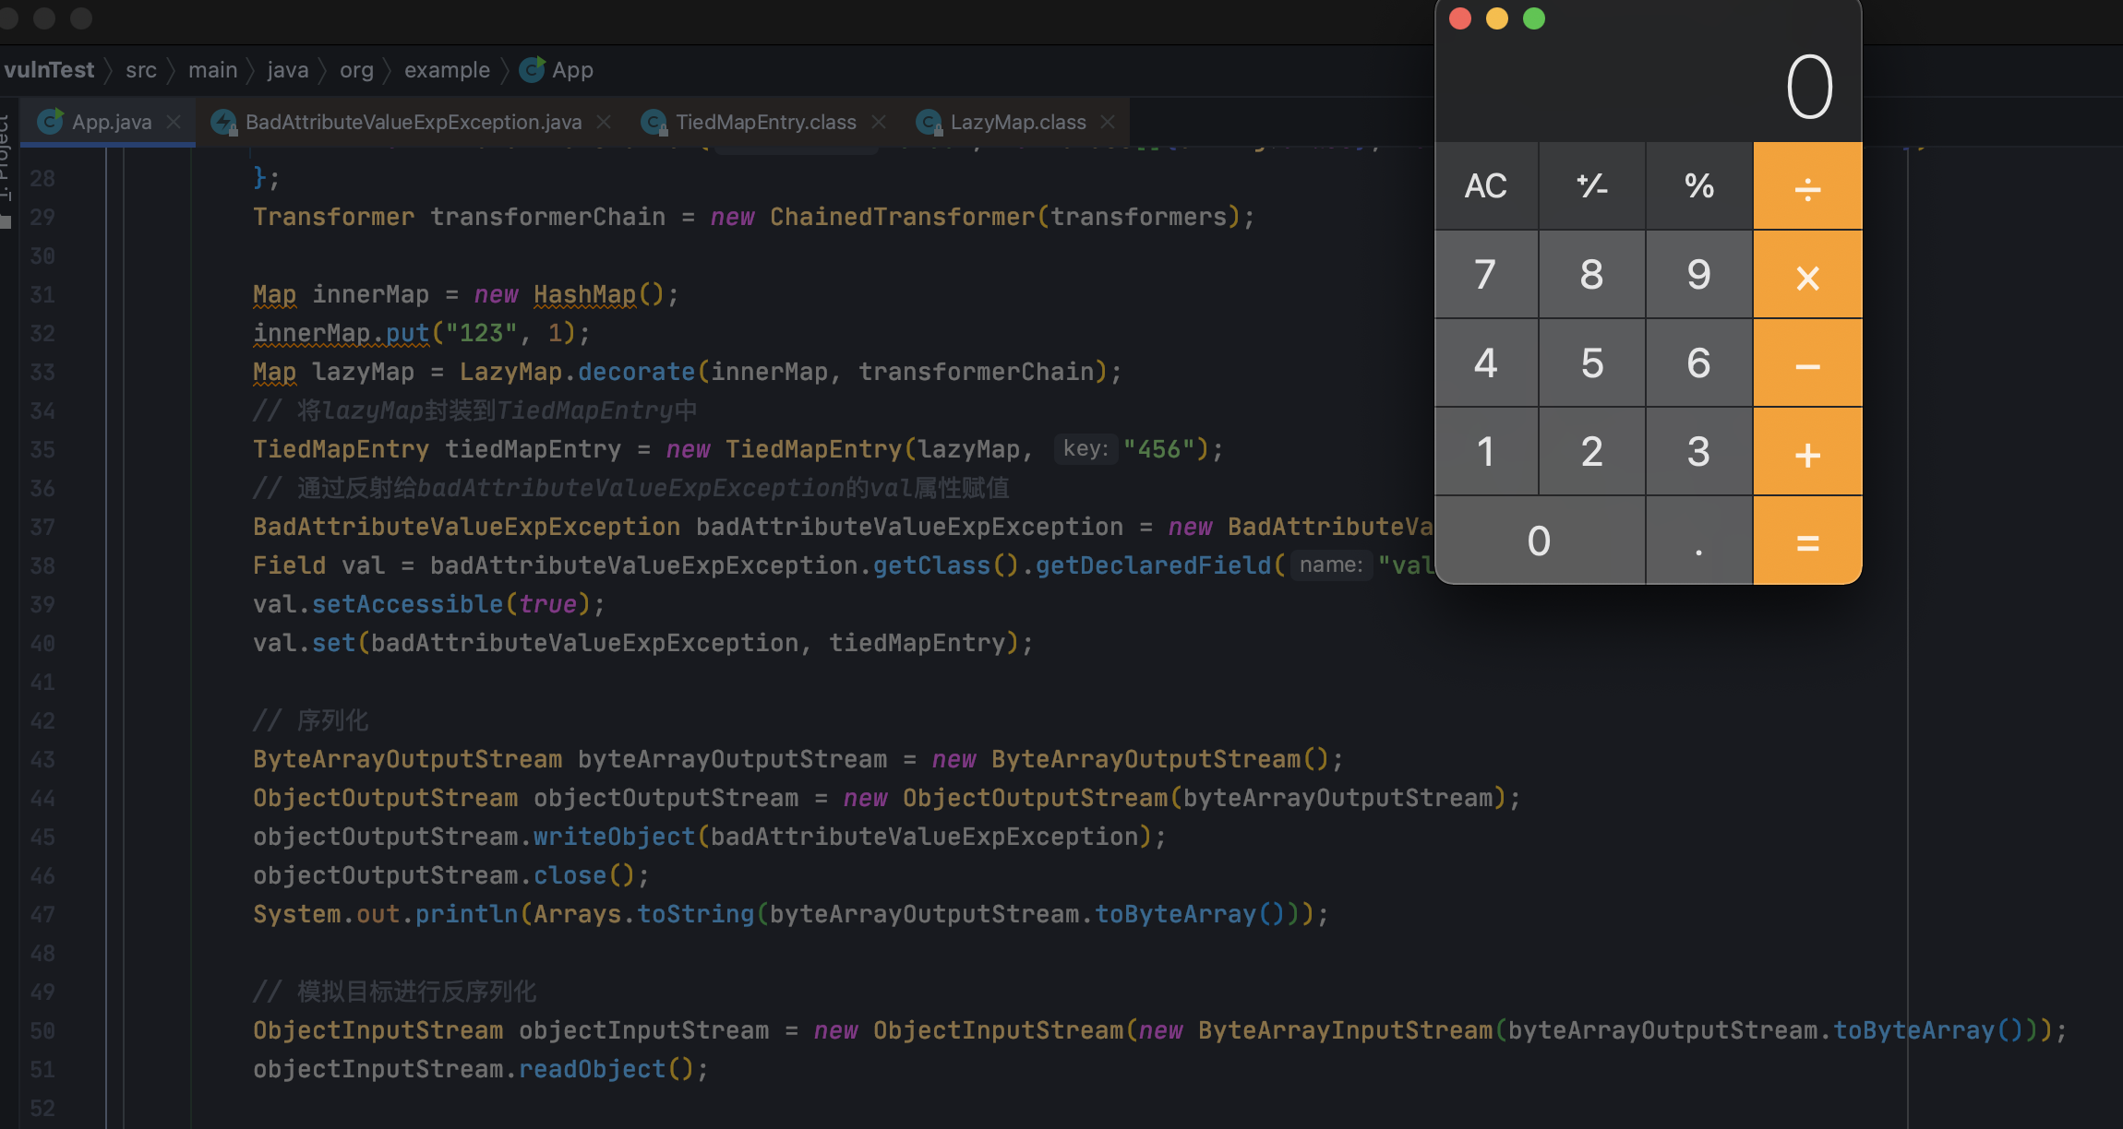
Task: Open the example package breadcrumb
Action: pos(447,70)
